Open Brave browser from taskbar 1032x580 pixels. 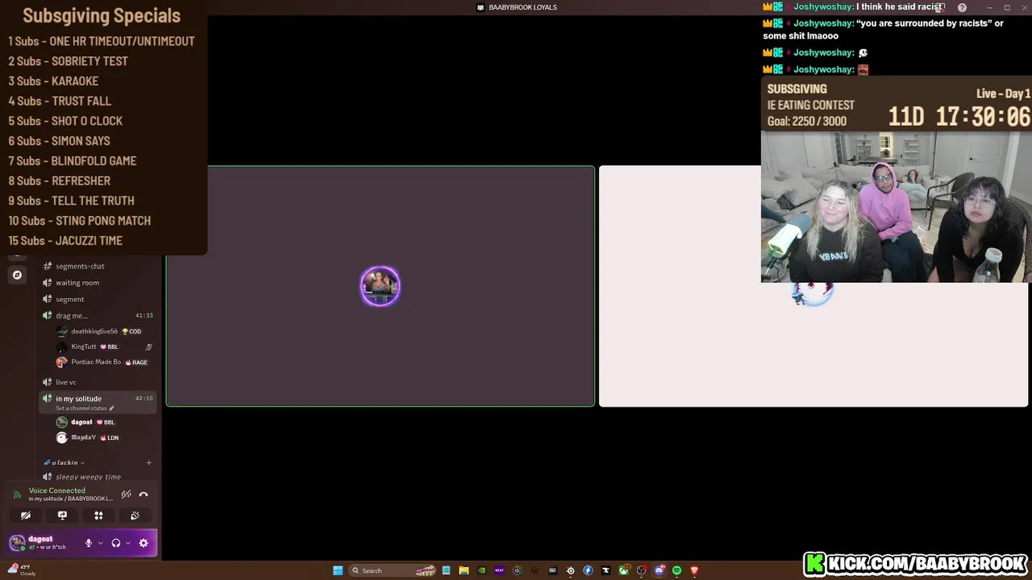[694, 570]
